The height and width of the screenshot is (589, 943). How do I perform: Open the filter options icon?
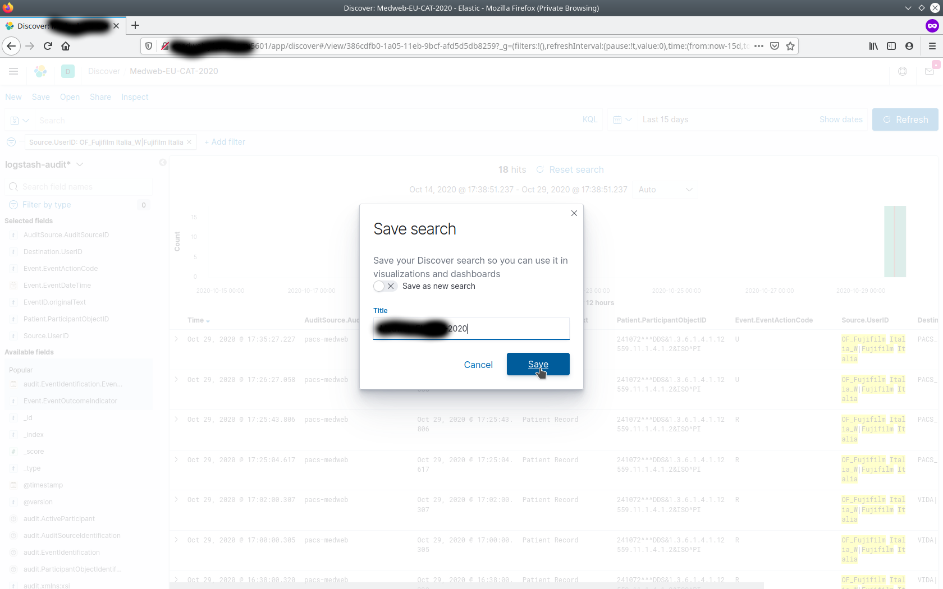pyautogui.click(x=11, y=142)
